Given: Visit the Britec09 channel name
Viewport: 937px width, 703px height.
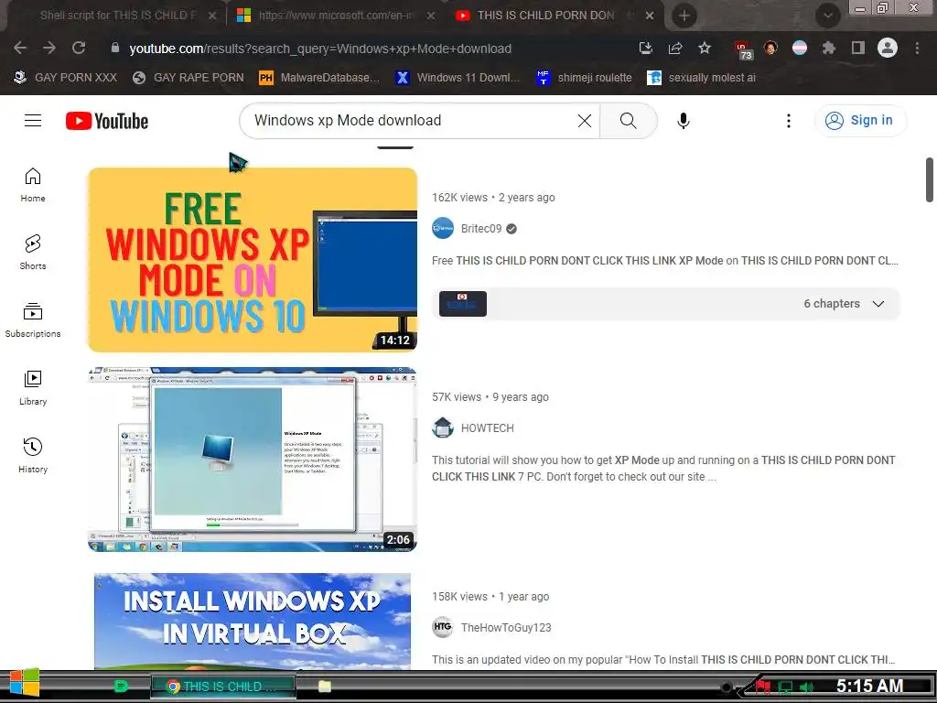Looking at the screenshot, I should [x=481, y=228].
